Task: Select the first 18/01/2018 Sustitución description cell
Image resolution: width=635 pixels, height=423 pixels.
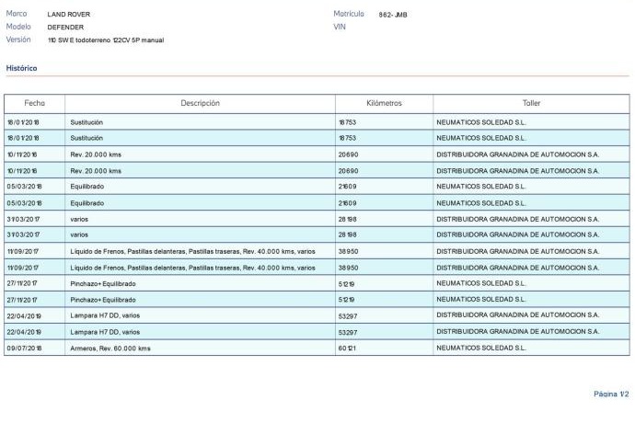Action: click(x=87, y=121)
